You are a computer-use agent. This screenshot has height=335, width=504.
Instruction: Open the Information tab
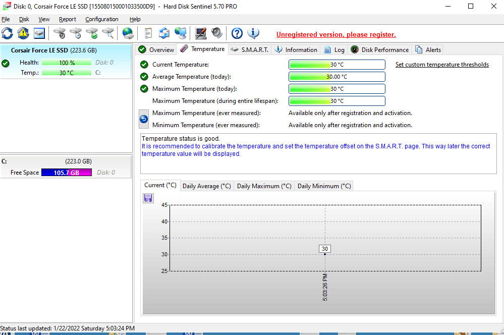click(296, 50)
